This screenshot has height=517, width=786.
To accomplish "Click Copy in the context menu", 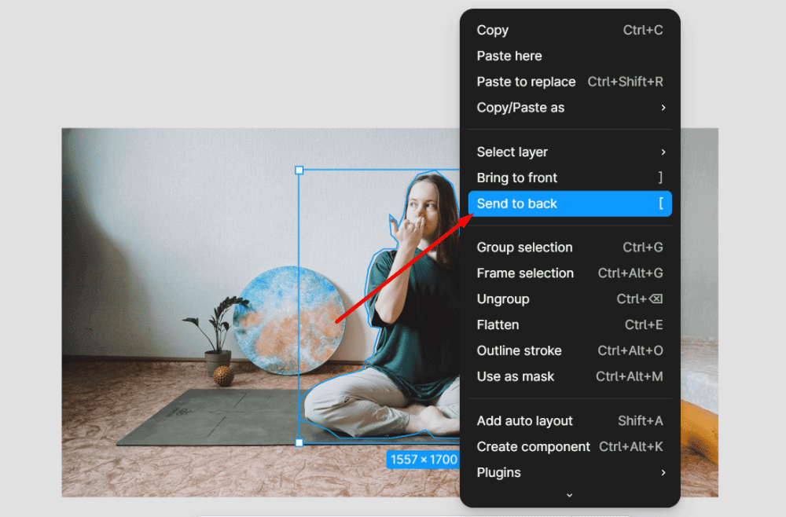I will tap(569, 30).
